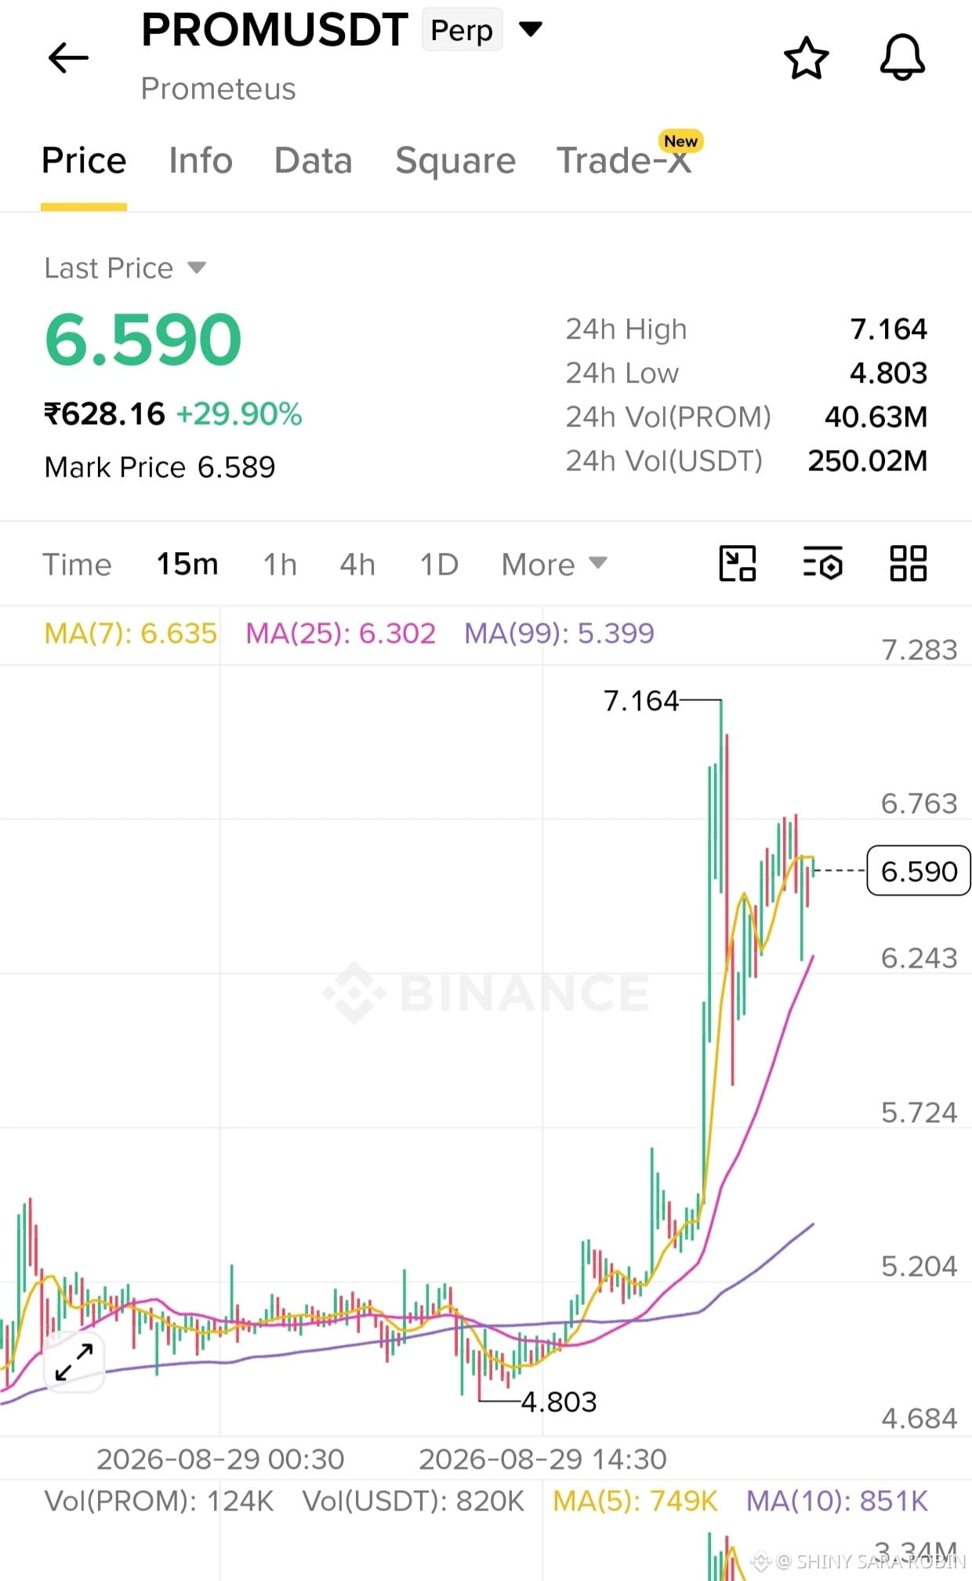The height and width of the screenshot is (1581, 972).
Task: Tap the Vol(PROM): 124K label
Action: [159, 1501]
